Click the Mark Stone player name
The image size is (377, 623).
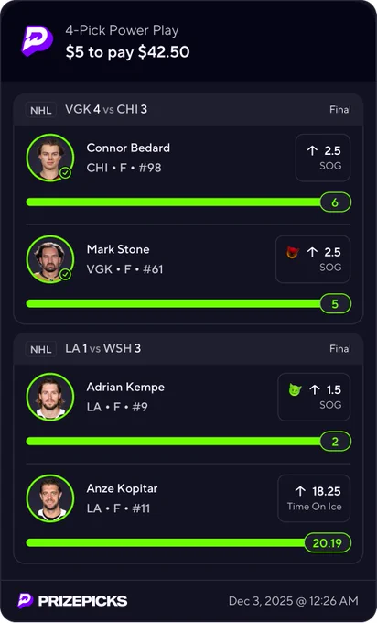[x=118, y=249]
